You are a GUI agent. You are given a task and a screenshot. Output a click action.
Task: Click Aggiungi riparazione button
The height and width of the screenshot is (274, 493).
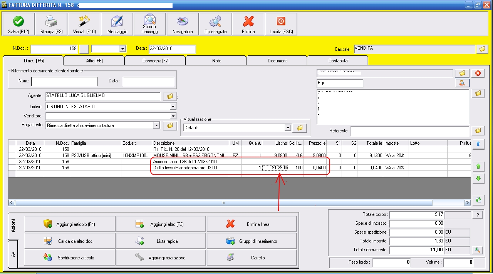(161, 258)
